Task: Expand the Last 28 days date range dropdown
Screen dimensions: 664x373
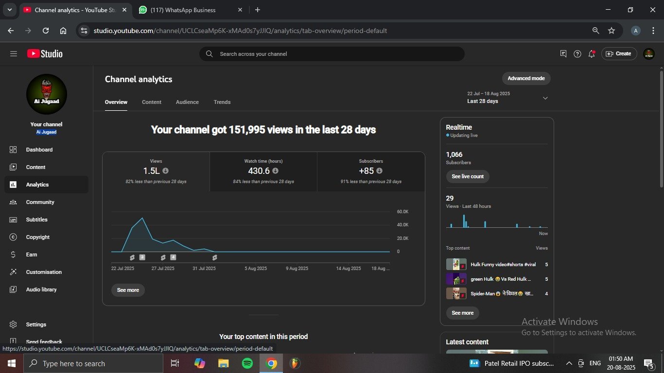Action: click(x=545, y=98)
